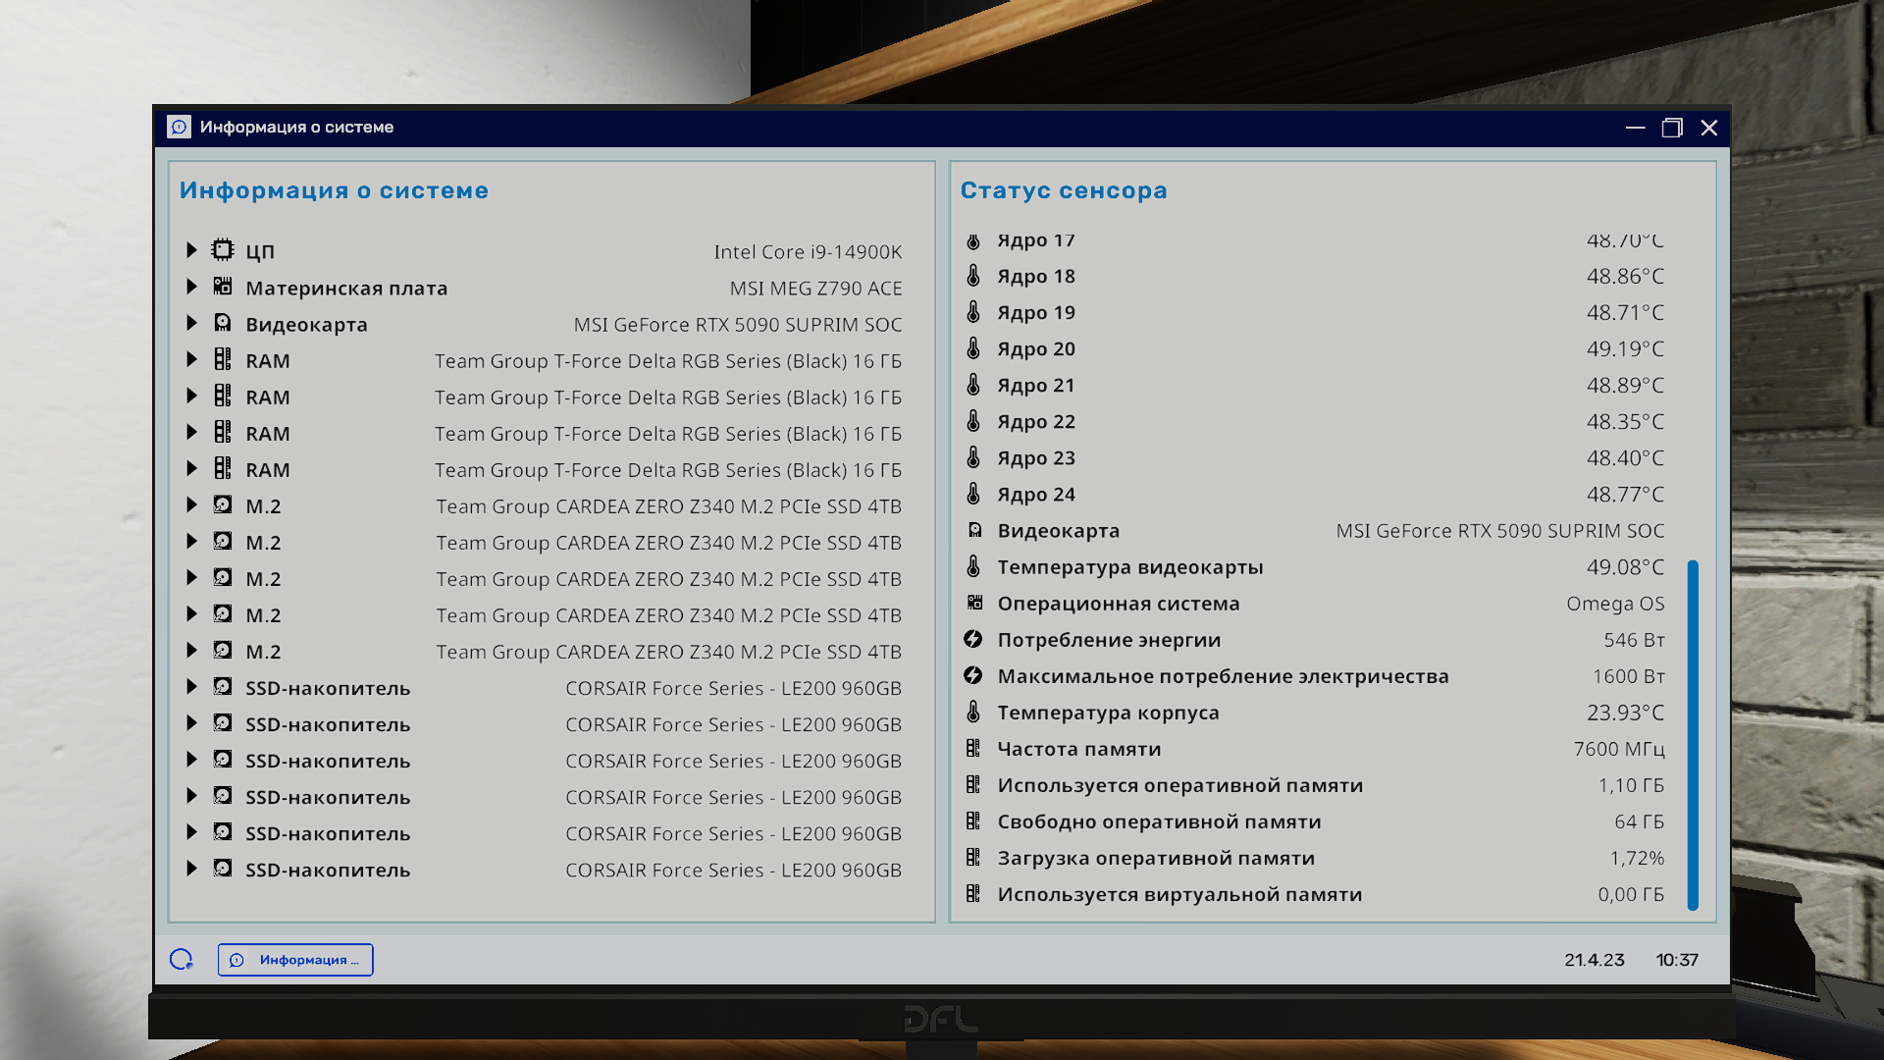Click the app icon in the window title bar
Screen dimensions: 1884x1060
pyautogui.click(x=179, y=127)
